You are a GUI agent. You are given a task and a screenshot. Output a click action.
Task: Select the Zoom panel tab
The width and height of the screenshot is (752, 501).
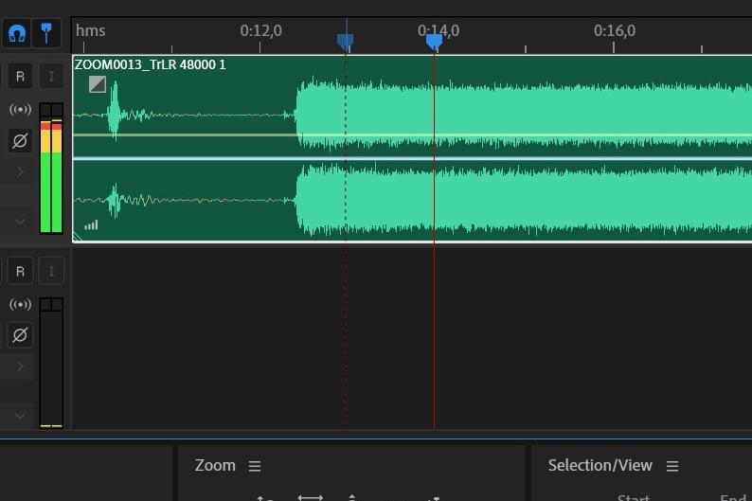click(x=215, y=466)
